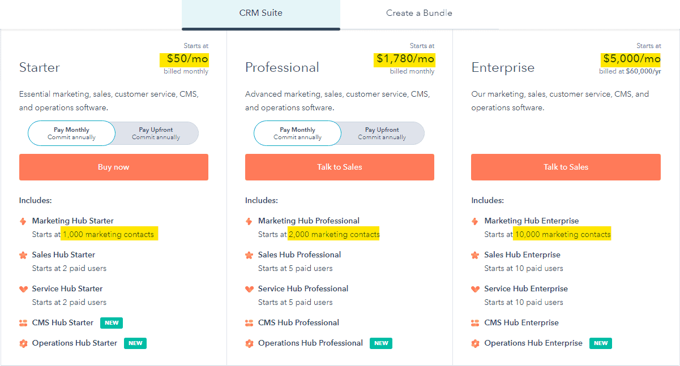
Task: Click the CMS Hub Enterprise icon
Action: pos(475,323)
